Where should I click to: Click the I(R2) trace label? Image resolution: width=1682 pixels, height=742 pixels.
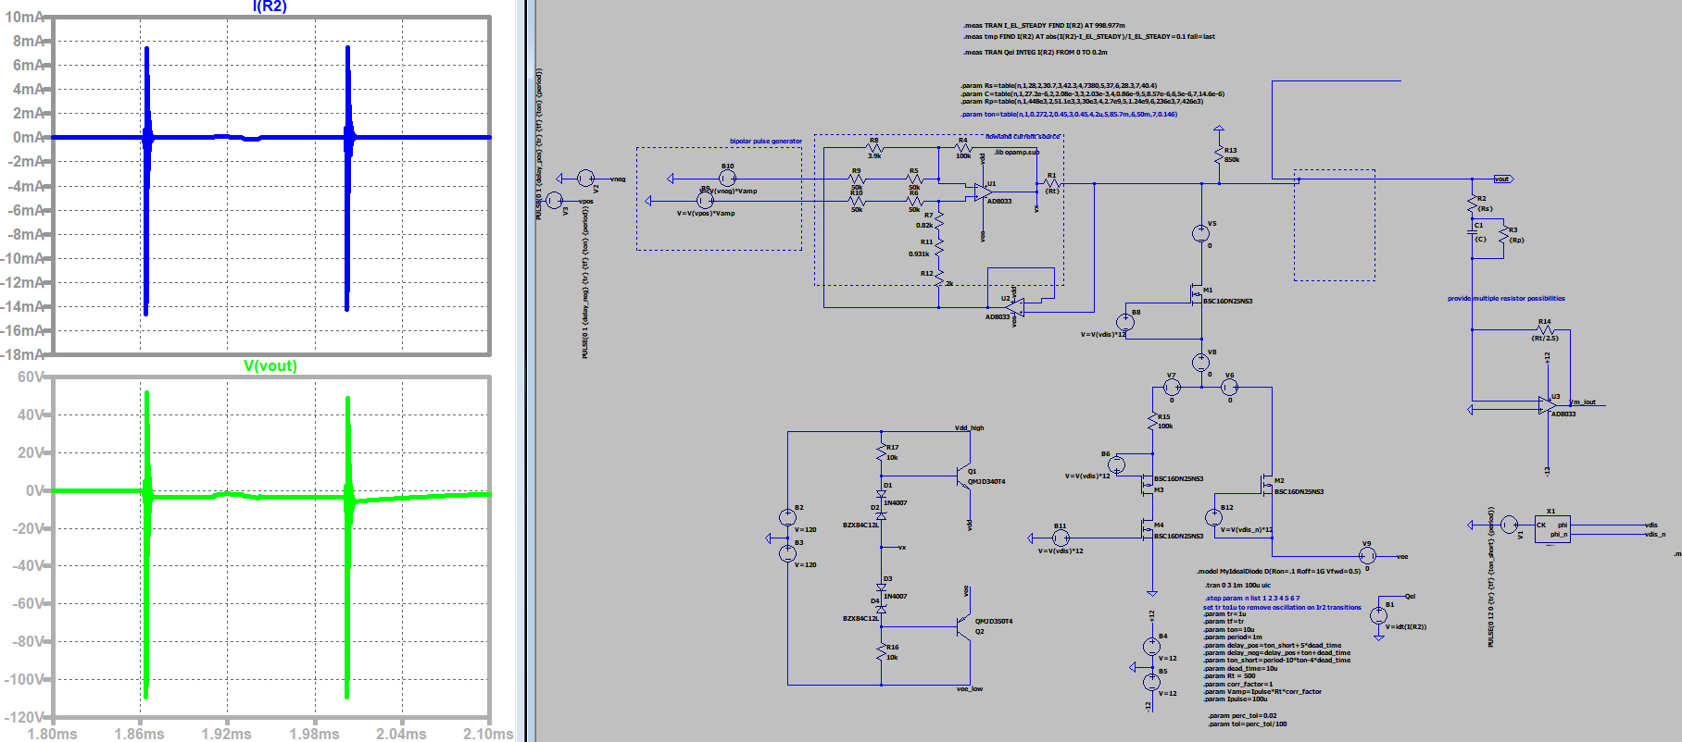point(270,6)
